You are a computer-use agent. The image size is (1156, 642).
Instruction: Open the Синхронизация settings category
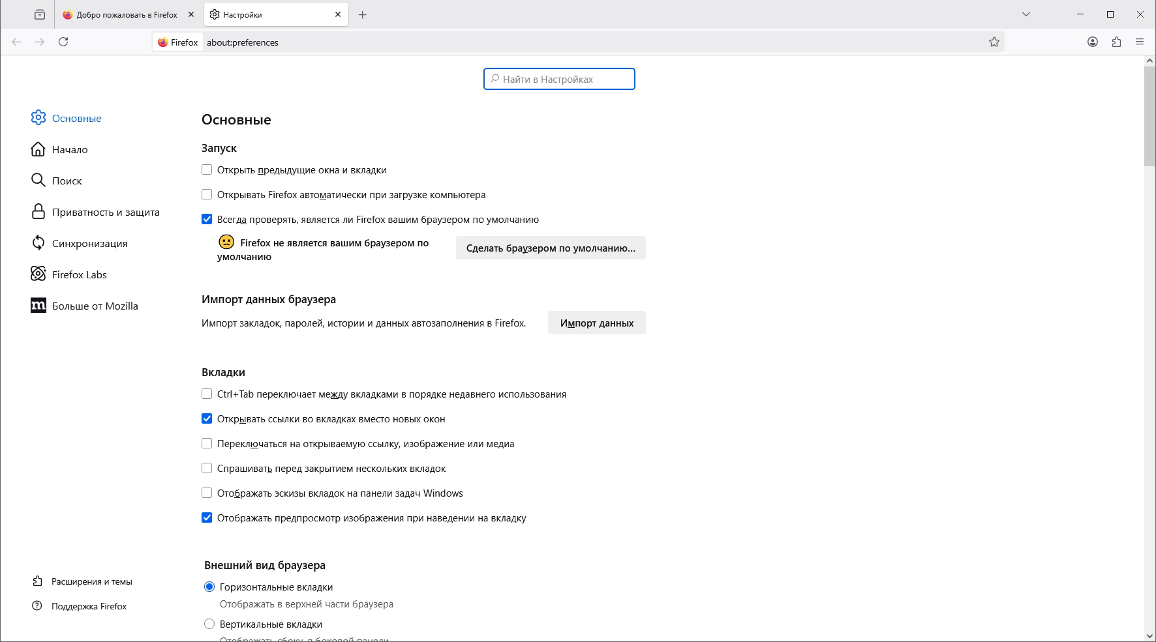coord(90,243)
